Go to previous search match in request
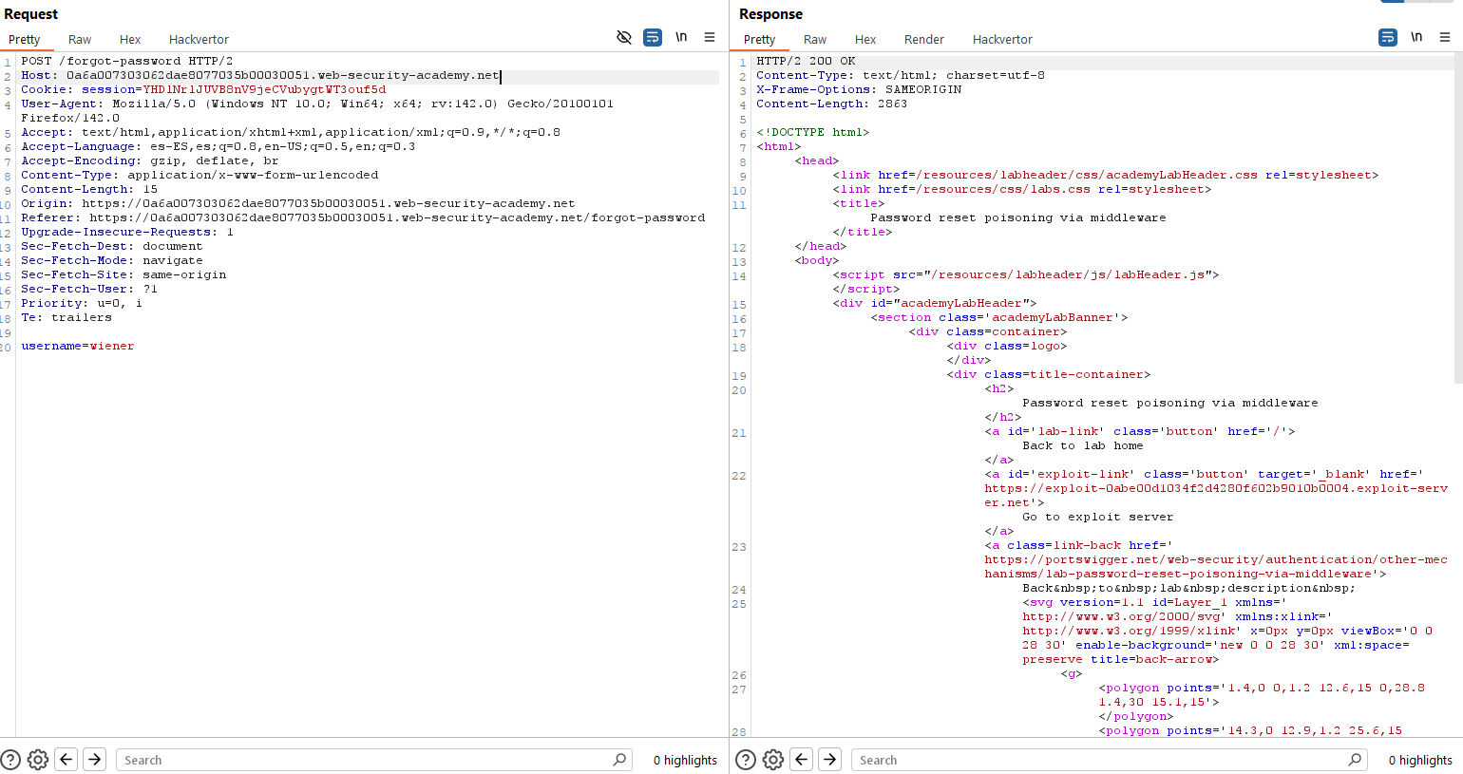1463x774 pixels. [x=66, y=759]
